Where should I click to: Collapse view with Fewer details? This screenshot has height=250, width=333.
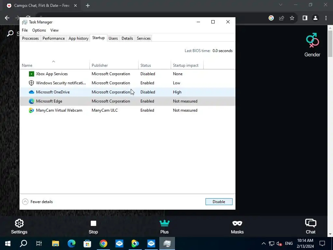pos(37,202)
